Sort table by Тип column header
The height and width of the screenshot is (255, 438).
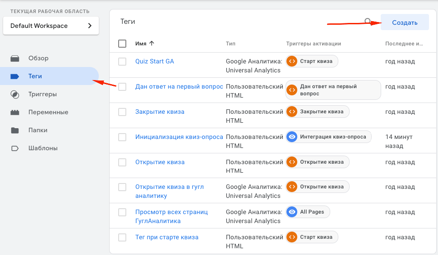(231, 44)
